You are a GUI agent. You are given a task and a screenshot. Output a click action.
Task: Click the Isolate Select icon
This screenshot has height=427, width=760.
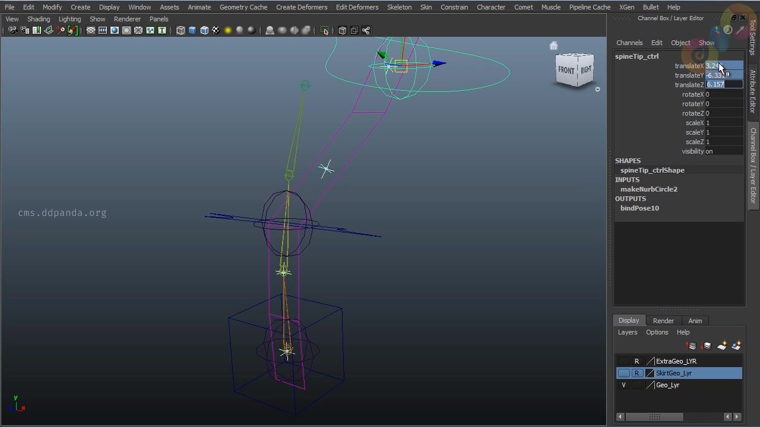click(324, 30)
